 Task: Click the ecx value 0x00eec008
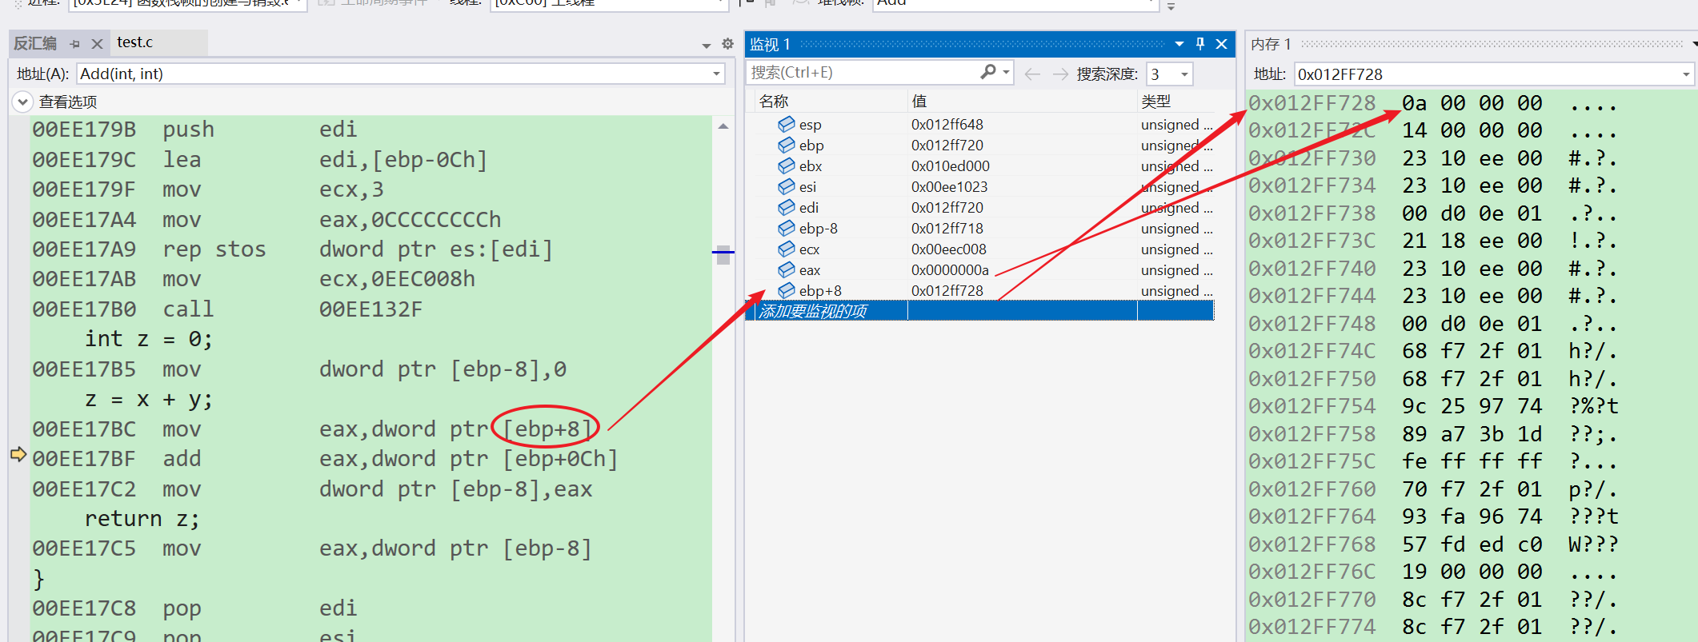(x=949, y=249)
